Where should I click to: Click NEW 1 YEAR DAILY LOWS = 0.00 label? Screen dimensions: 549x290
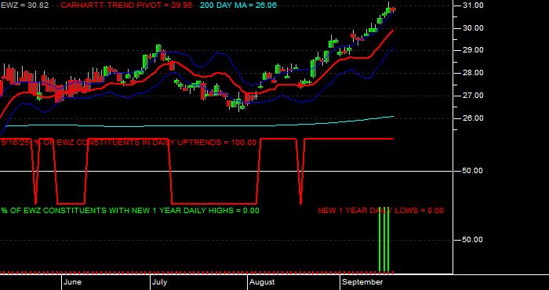tap(380, 210)
